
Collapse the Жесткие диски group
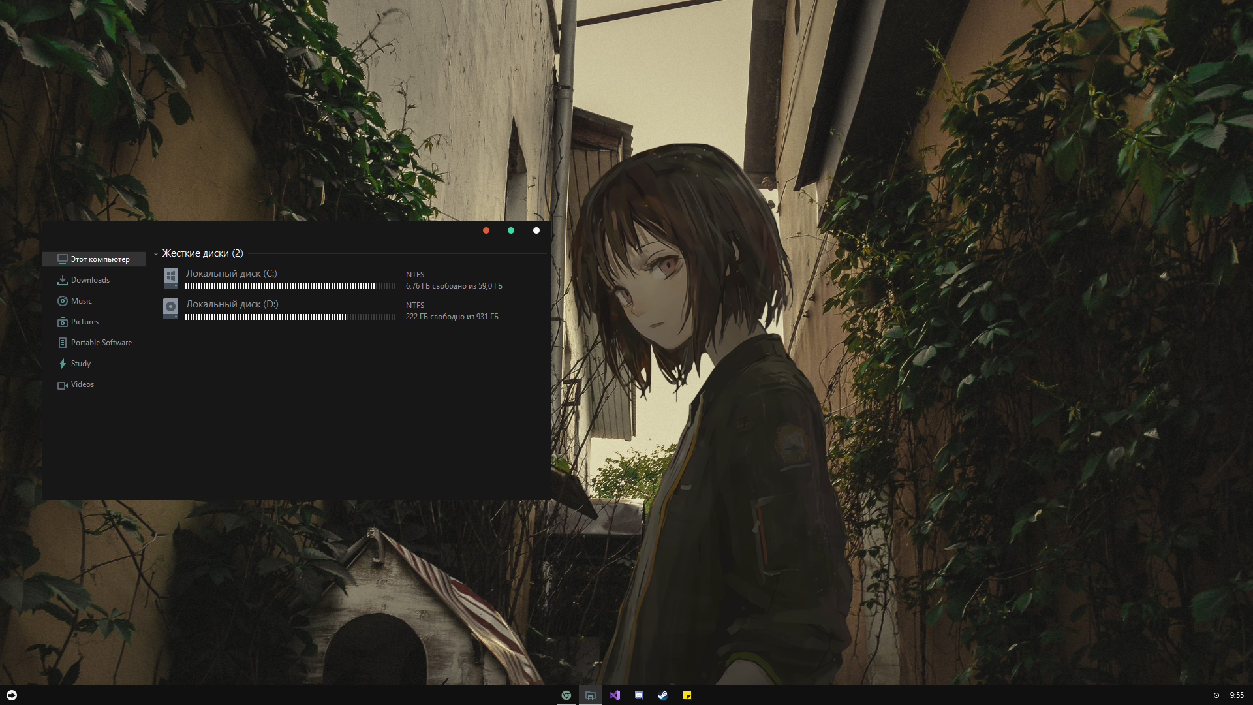pos(156,254)
